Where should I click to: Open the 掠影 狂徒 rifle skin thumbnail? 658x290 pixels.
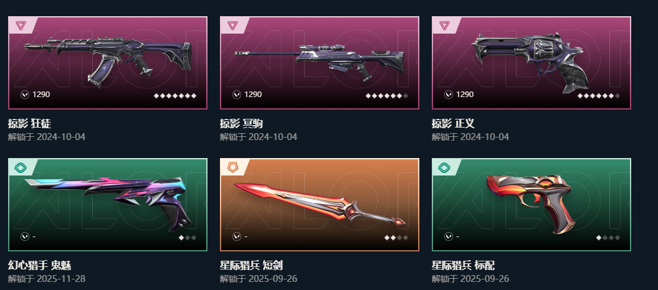pyautogui.click(x=108, y=62)
